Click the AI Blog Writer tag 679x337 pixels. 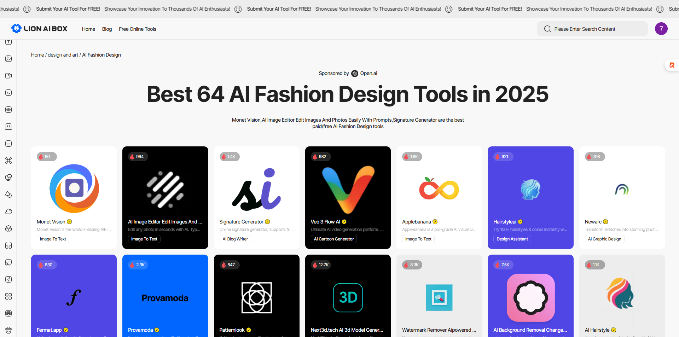[235, 239]
